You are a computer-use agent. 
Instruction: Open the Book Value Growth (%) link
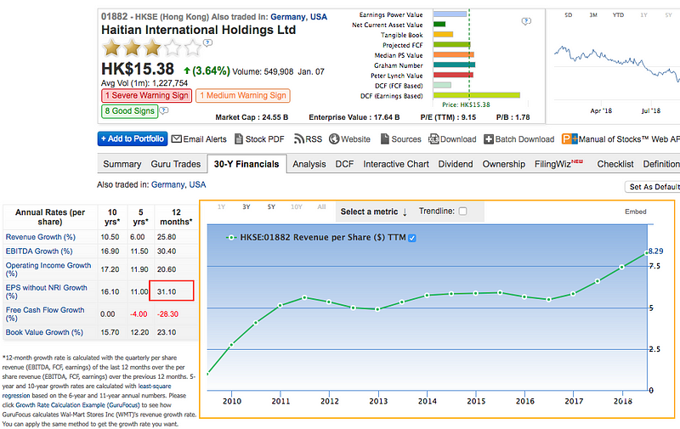(44, 332)
